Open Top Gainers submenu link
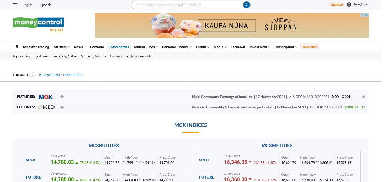This screenshot has width=386, height=182. [x=21, y=56]
